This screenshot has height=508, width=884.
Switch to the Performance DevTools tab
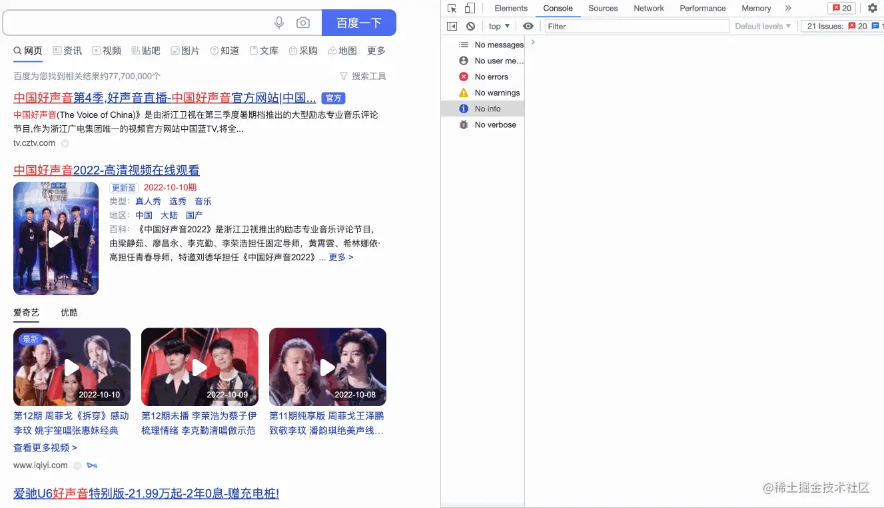tap(703, 9)
